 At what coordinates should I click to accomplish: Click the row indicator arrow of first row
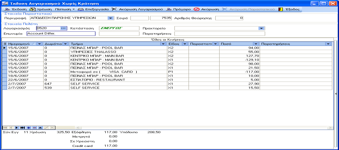click(5, 48)
